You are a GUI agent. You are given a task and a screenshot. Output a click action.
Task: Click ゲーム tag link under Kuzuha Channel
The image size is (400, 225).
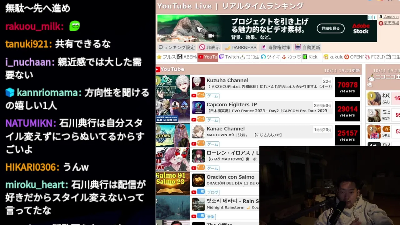[212, 96]
